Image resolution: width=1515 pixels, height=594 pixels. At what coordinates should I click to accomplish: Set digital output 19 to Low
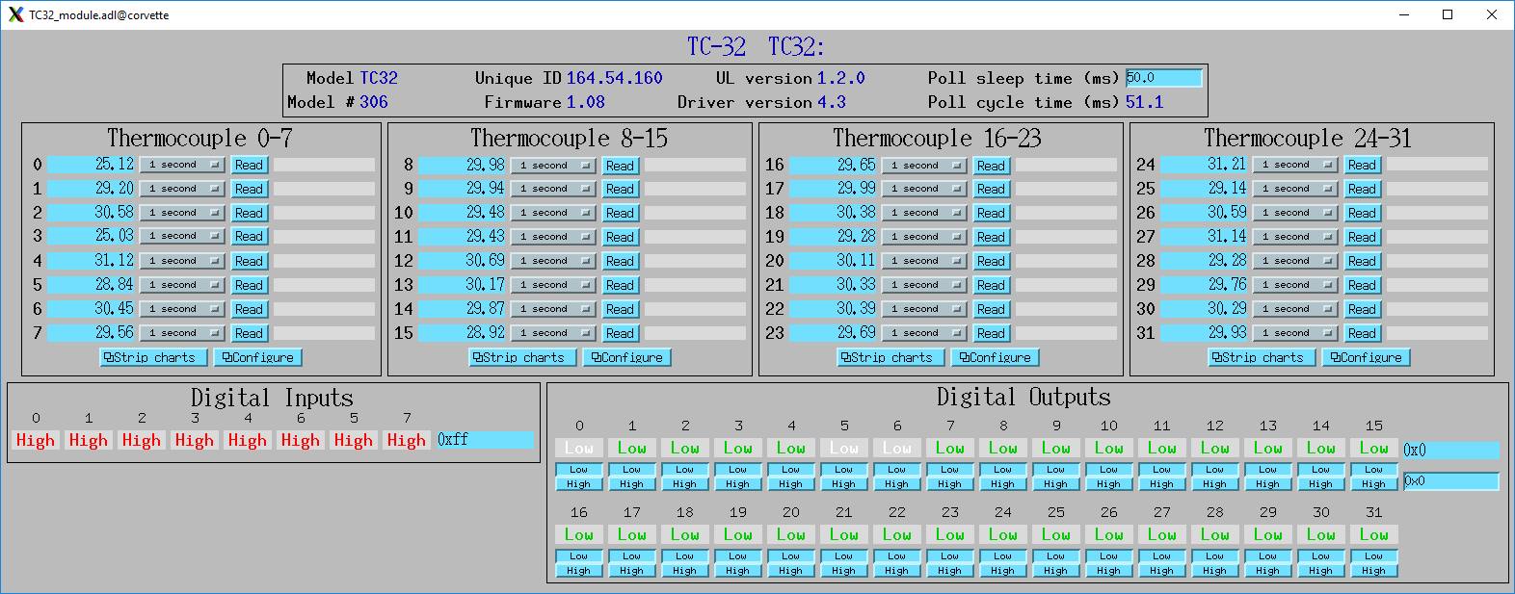[x=738, y=556]
